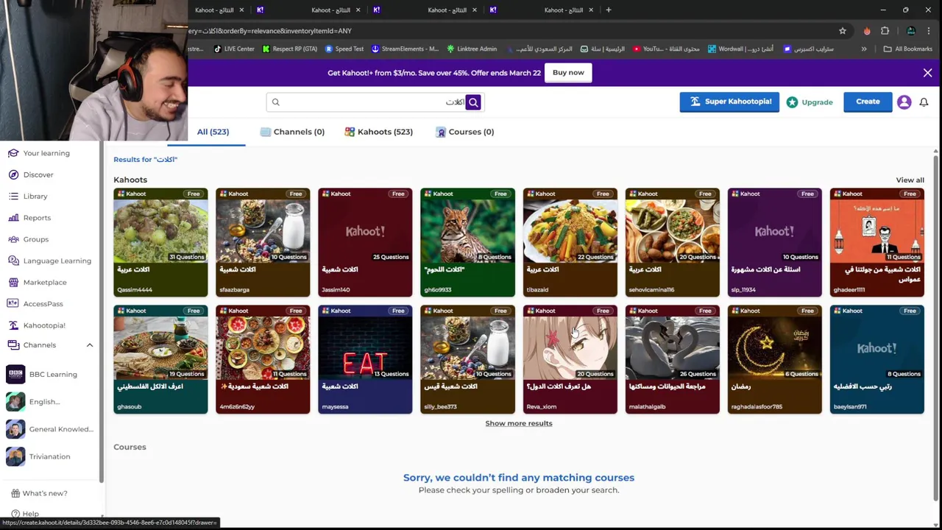Open the kahoot by silly_bee373

(x=467, y=359)
